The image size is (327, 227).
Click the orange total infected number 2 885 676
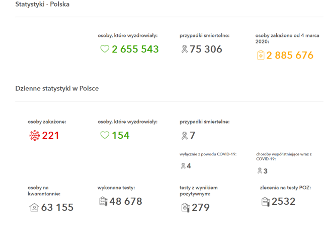(290, 55)
